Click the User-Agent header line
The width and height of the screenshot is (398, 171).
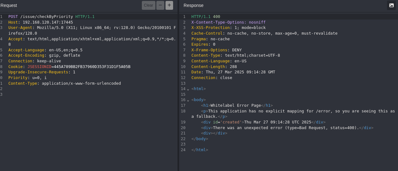click(x=92, y=31)
